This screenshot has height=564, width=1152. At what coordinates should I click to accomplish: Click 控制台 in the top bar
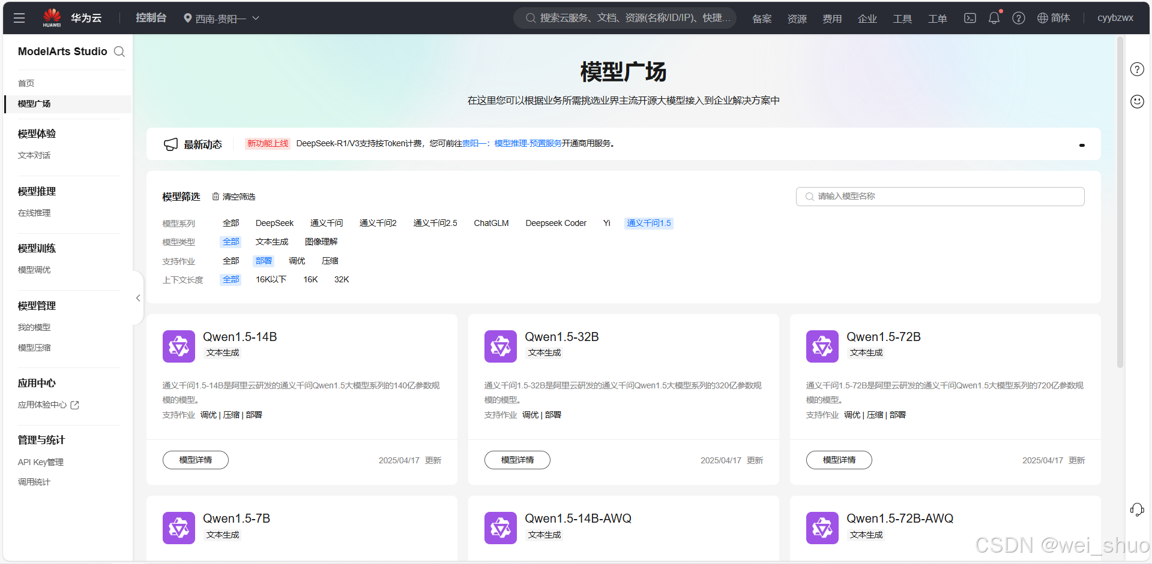pyautogui.click(x=151, y=18)
